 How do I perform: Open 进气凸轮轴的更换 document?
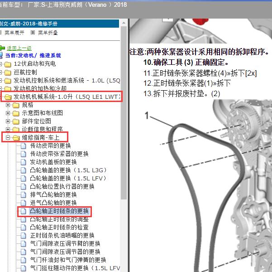(53, 203)
